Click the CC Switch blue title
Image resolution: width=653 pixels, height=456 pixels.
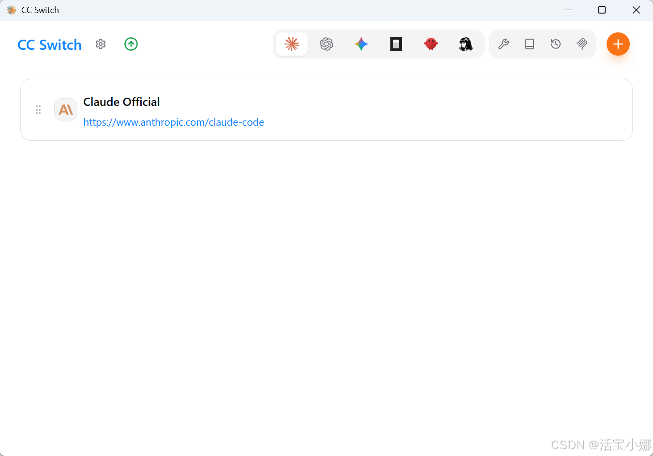pos(49,44)
